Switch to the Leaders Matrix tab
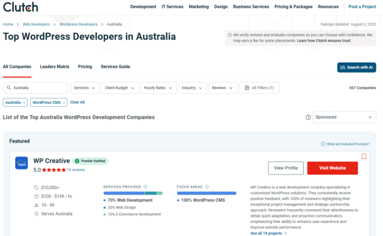 (x=55, y=67)
